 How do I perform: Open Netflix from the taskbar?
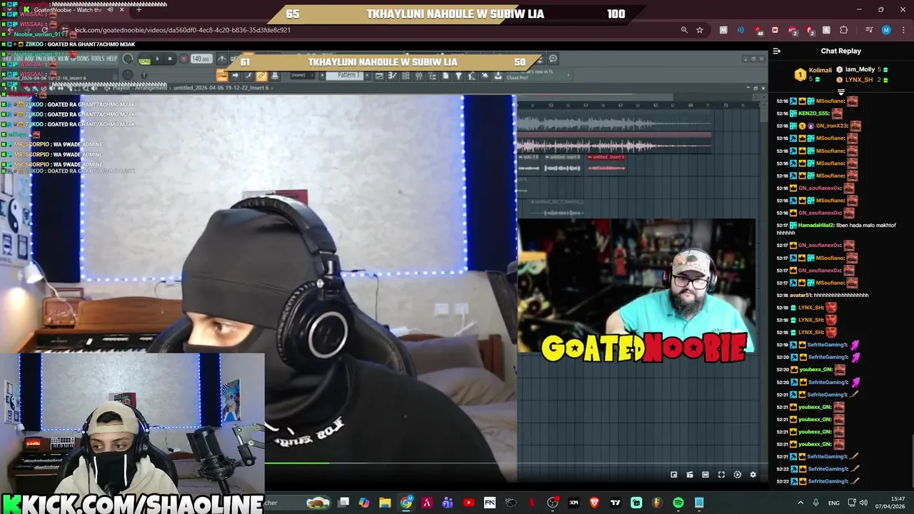click(531, 503)
